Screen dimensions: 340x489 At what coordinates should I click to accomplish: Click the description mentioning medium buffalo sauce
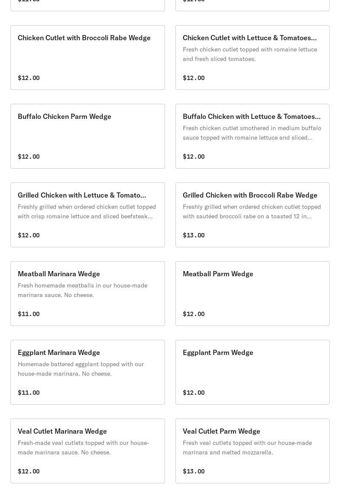pos(252,133)
